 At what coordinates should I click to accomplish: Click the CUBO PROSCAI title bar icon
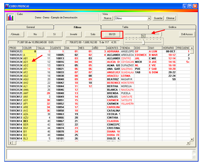tap(7, 6)
